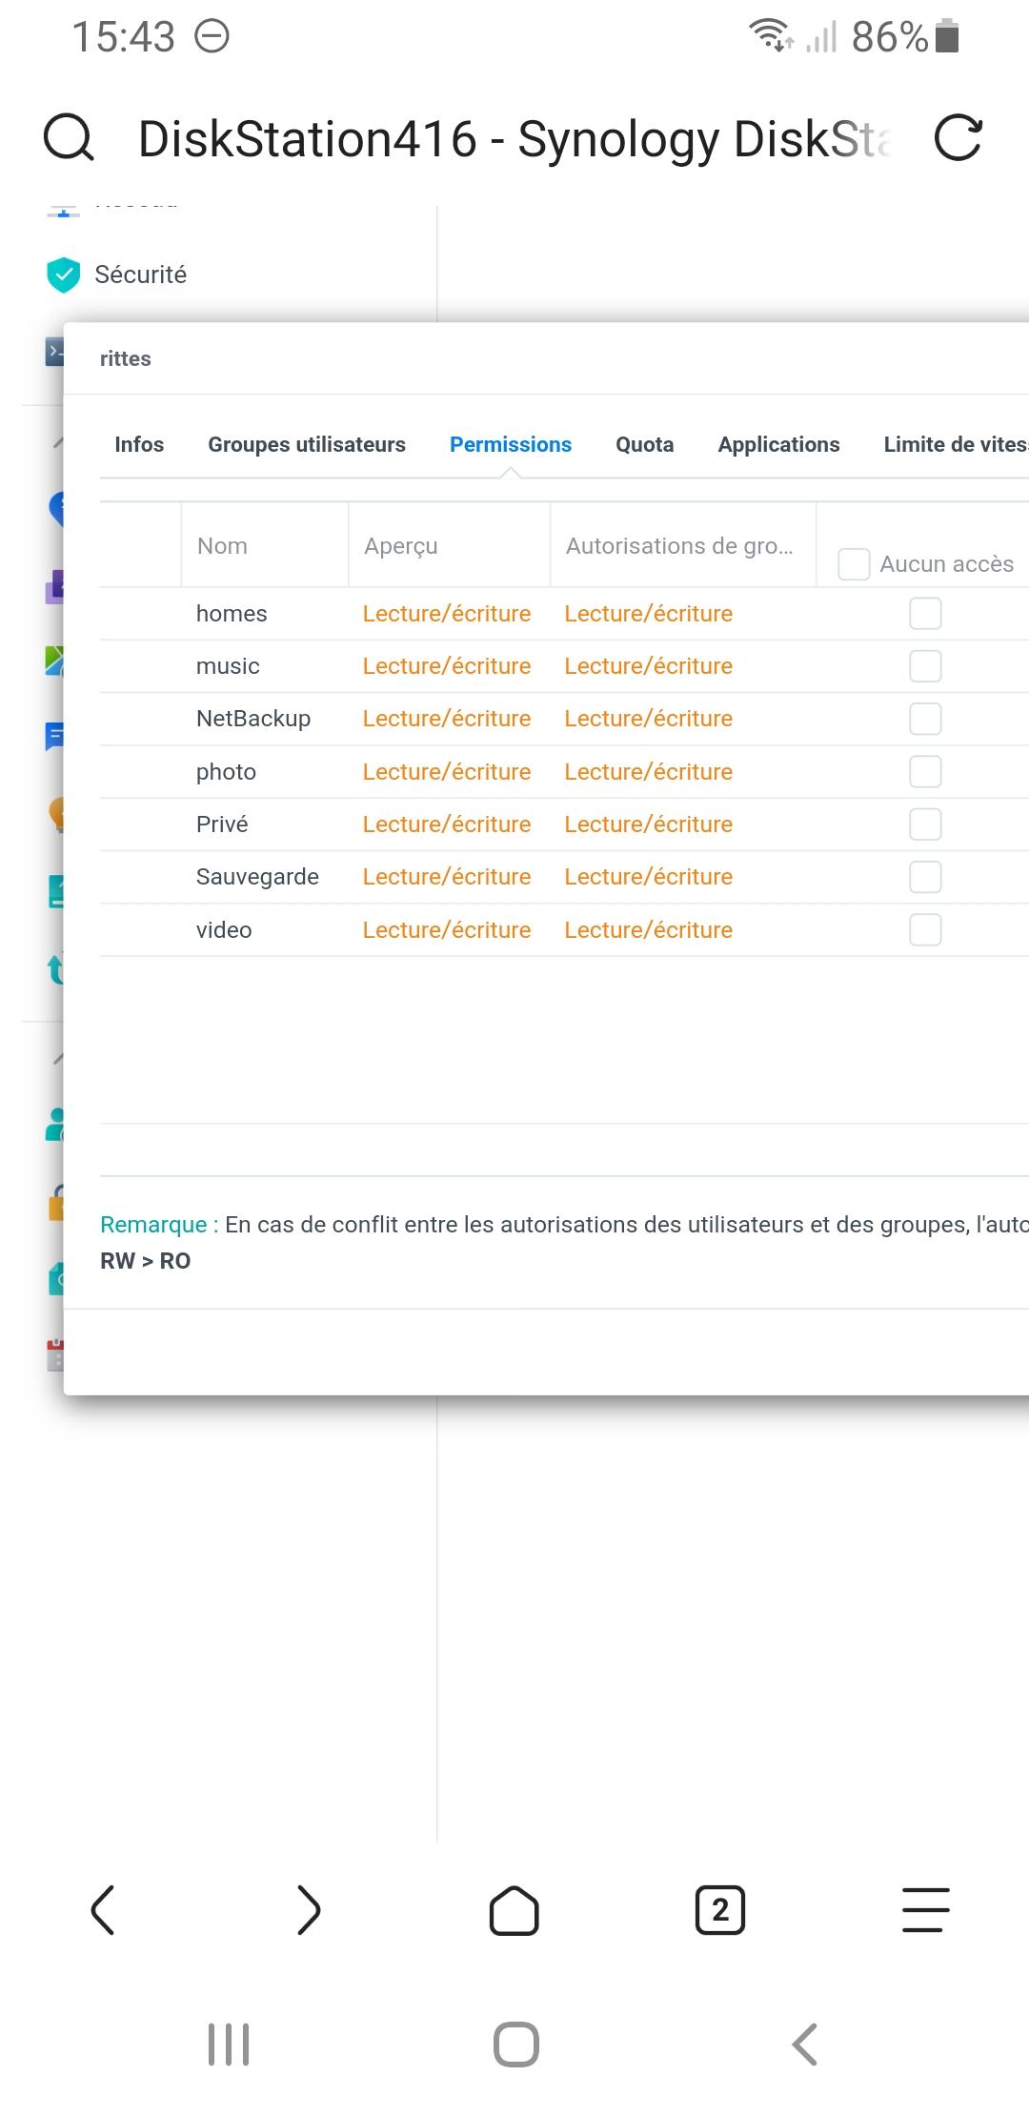This screenshot has height=2116, width=1029.
Task: Tap Android recent apps button
Action: pyautogui.click(x=229, y=2045)
